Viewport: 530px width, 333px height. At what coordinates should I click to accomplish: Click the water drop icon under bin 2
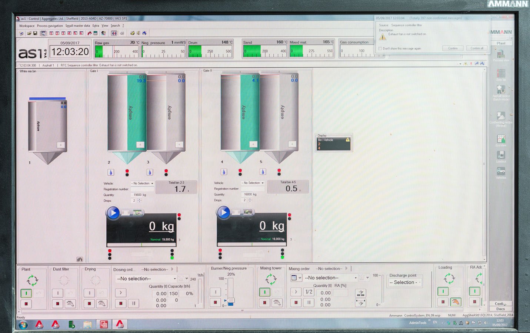(111, 172)
